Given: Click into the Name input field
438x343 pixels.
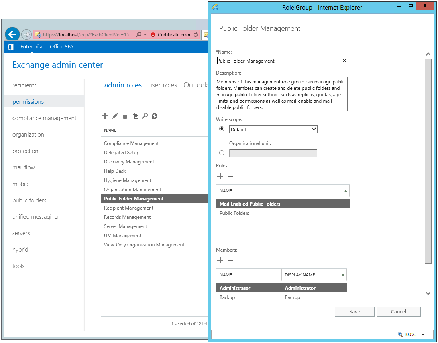Looking at the screenshot, I should click(x=282, y=61).
